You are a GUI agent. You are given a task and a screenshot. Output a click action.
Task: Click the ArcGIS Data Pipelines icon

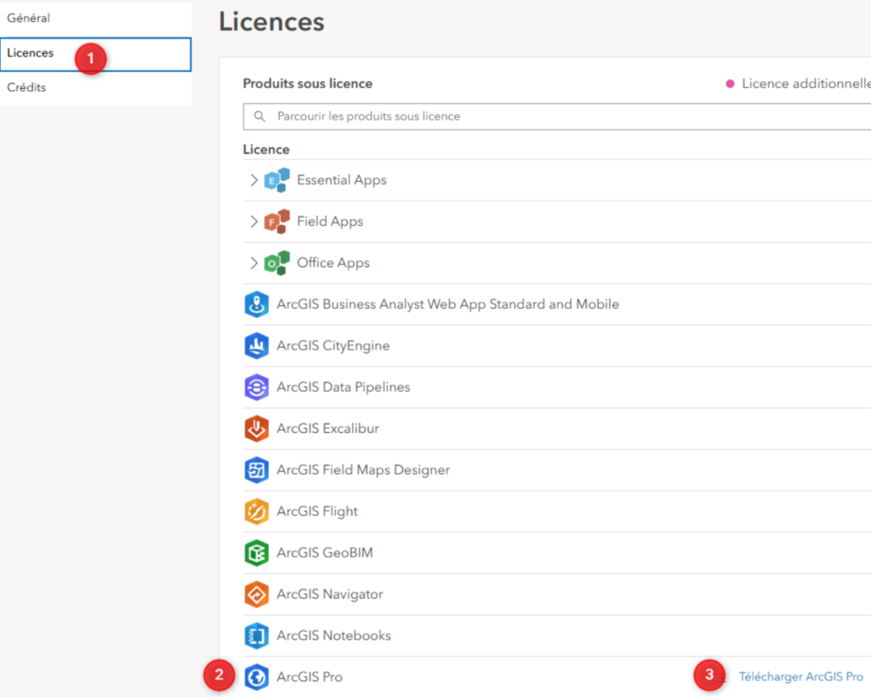256,387
